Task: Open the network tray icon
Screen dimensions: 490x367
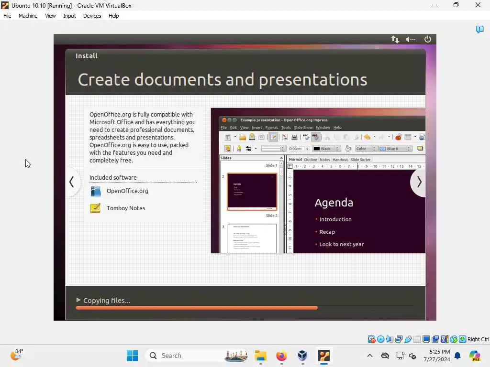Action: tap(400, 356)
